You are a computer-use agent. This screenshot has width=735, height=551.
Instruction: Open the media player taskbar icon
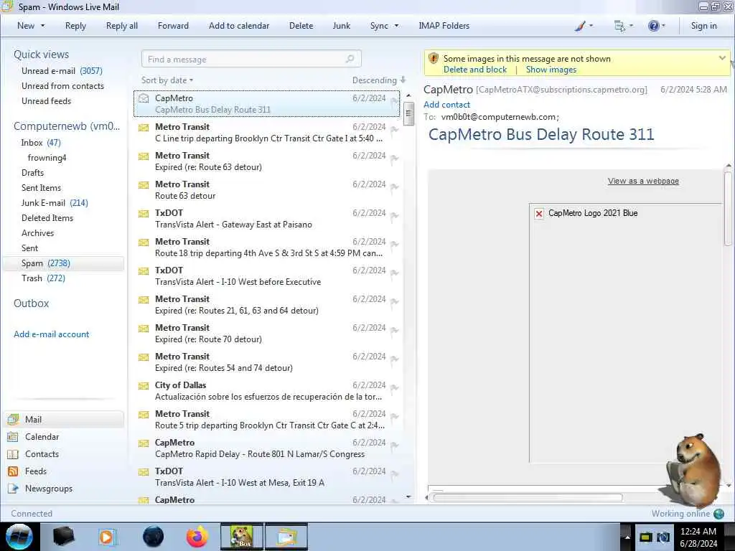pyautogui.click(x=108, y=537)
